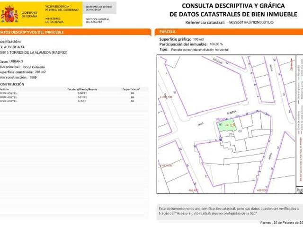Click the 'Año construcción:' label
303x227 pixels.
pos(14,78)
